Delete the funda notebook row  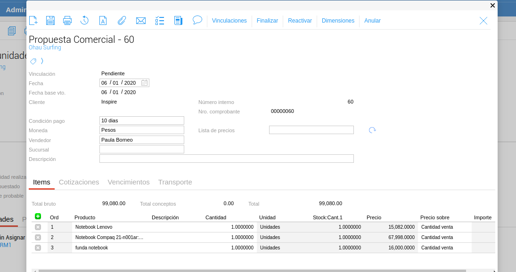coord(38,248)
